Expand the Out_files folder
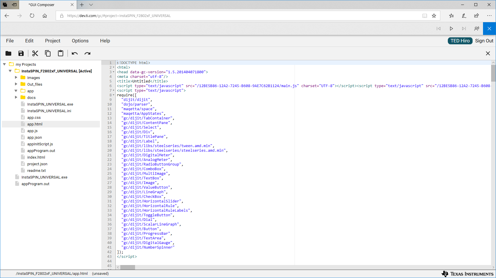Viewport: 496px width, 278px height. click(16, 84)
